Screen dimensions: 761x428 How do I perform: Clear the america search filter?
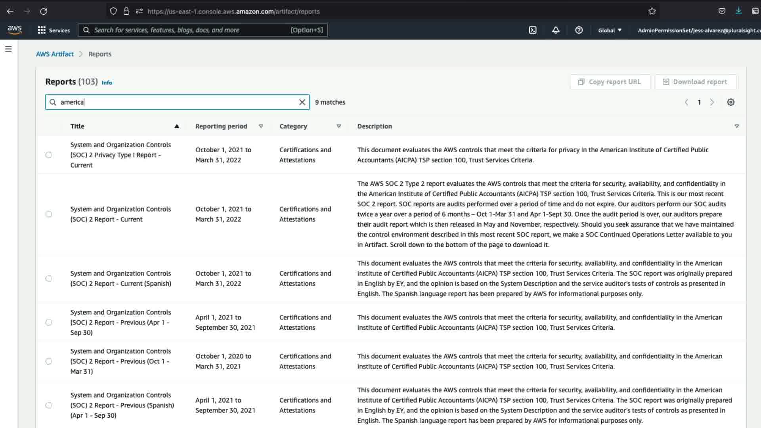pyautogui.click(x=302, y=102)
